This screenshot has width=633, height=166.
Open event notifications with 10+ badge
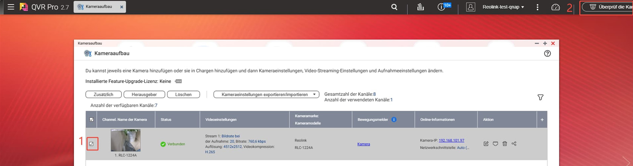click(x=444, y=6)
